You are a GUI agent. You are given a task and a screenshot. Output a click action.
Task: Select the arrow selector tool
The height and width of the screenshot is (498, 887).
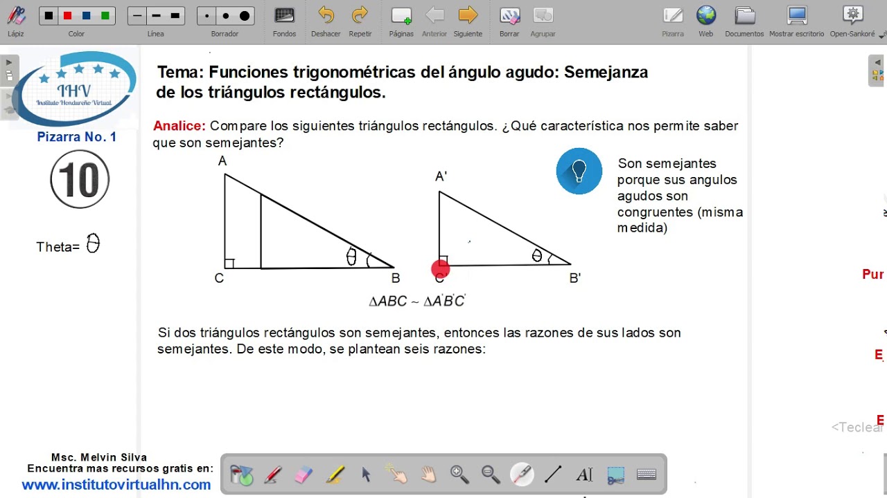click(x=366, y=474)
